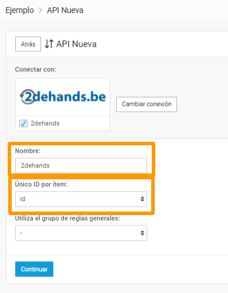Click the up-down arrows icon beside API Nueva
Image resolution: width=228 pixels, height=293 pixels.
coord(49,44)
